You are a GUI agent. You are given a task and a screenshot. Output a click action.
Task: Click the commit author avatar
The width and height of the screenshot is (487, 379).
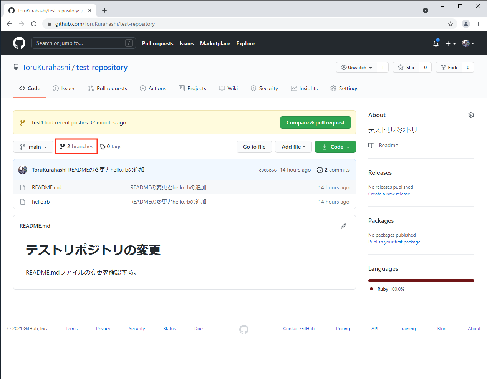click(23, 170)
